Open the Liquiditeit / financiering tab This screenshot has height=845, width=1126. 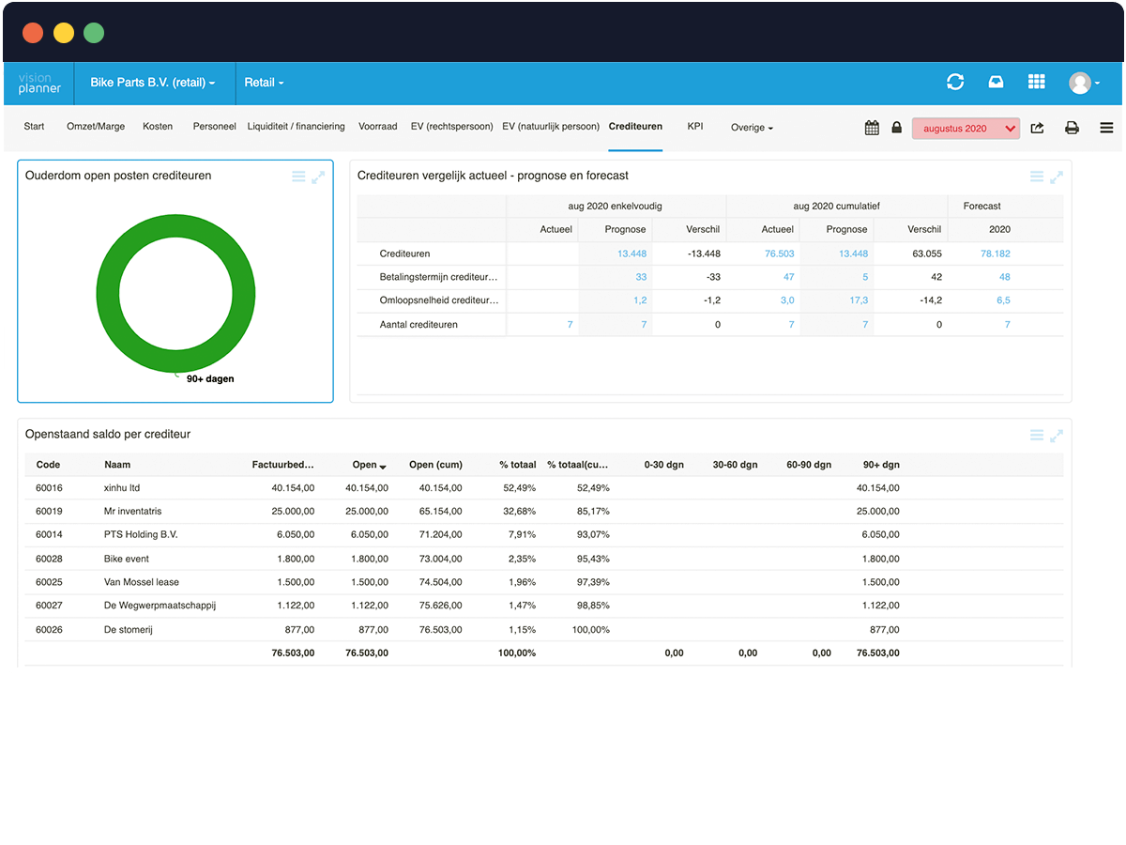(297, 126)
